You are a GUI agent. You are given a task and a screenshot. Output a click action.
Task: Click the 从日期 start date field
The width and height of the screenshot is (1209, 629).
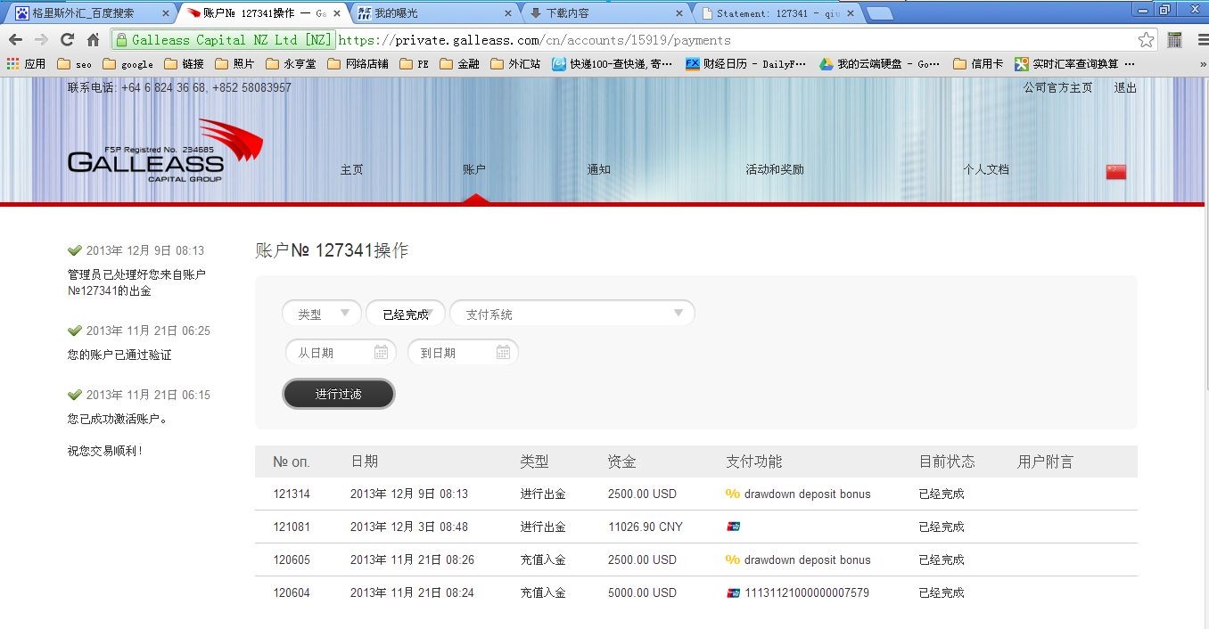click(340, 352)
